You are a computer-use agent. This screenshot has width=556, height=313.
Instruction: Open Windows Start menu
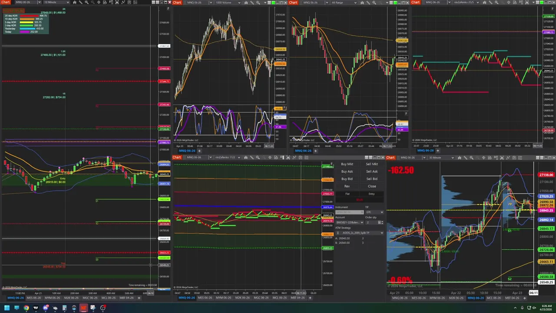click(x=7, y=308)
